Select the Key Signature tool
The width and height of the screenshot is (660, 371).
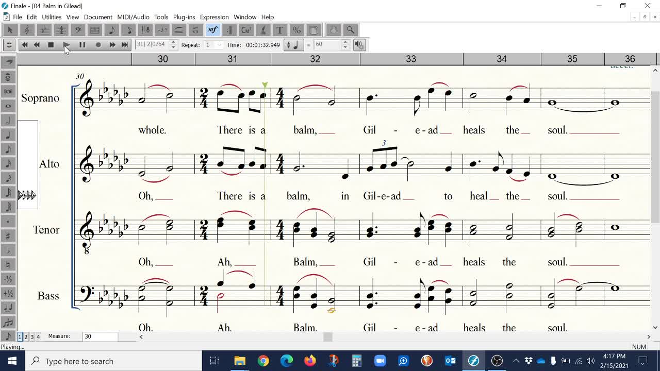click(x=44, y=30)
